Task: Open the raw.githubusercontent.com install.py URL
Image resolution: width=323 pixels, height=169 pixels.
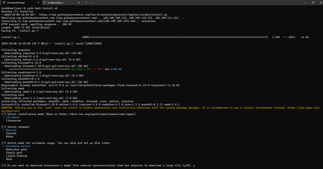Action: (x=103, y=14)
